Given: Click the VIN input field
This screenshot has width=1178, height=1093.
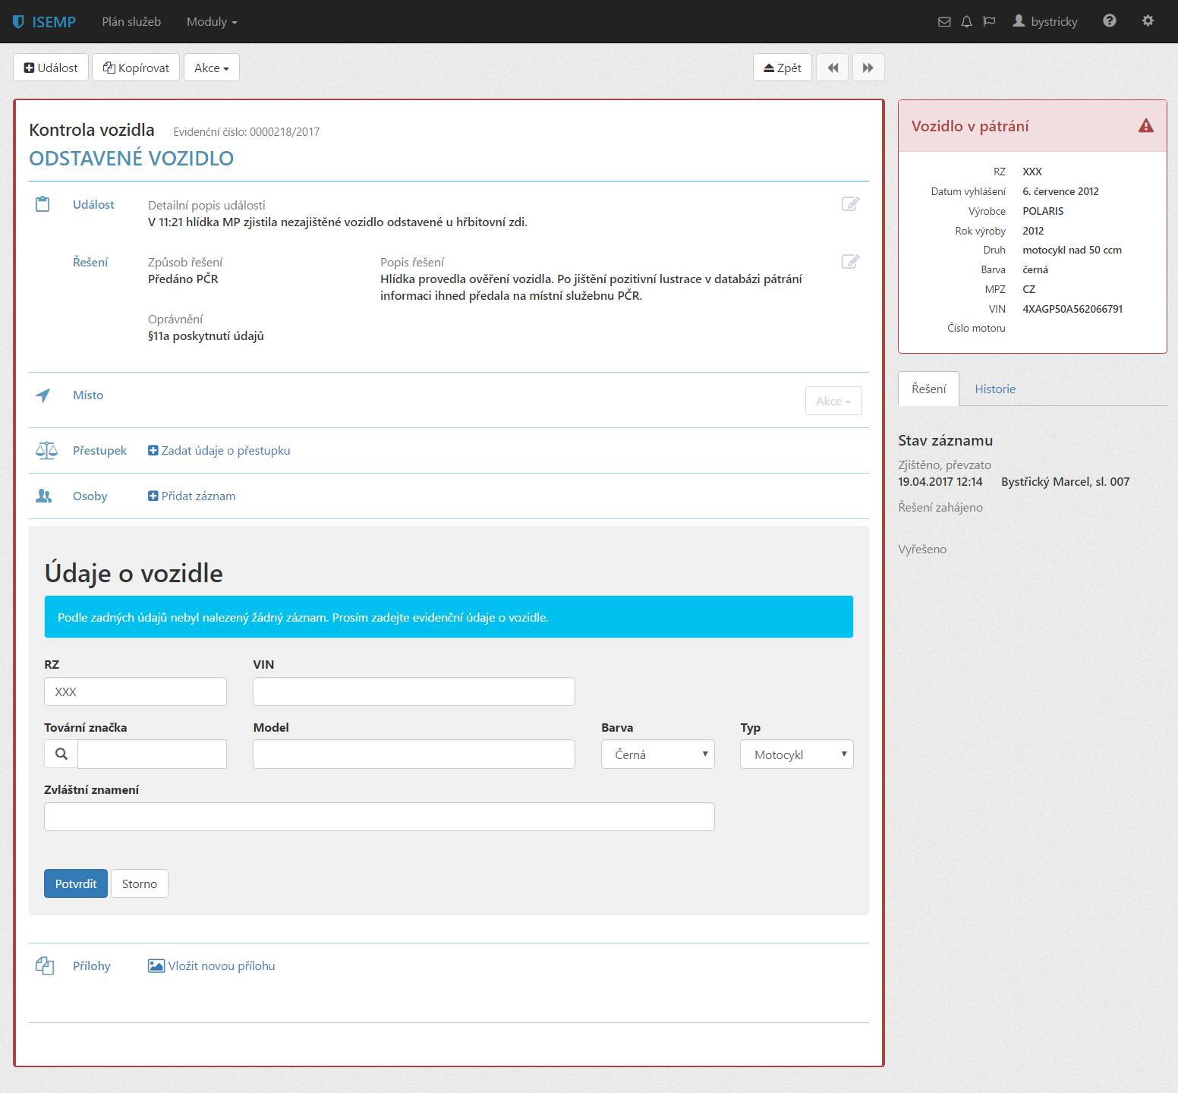Looking at the screenshot, I should tap(414, 691).
